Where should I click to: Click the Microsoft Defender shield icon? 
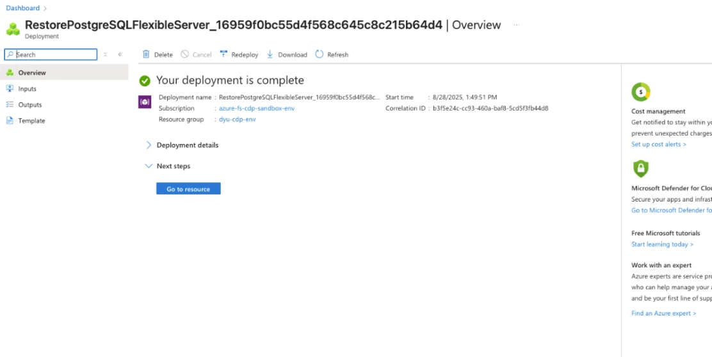coord(641,169)
